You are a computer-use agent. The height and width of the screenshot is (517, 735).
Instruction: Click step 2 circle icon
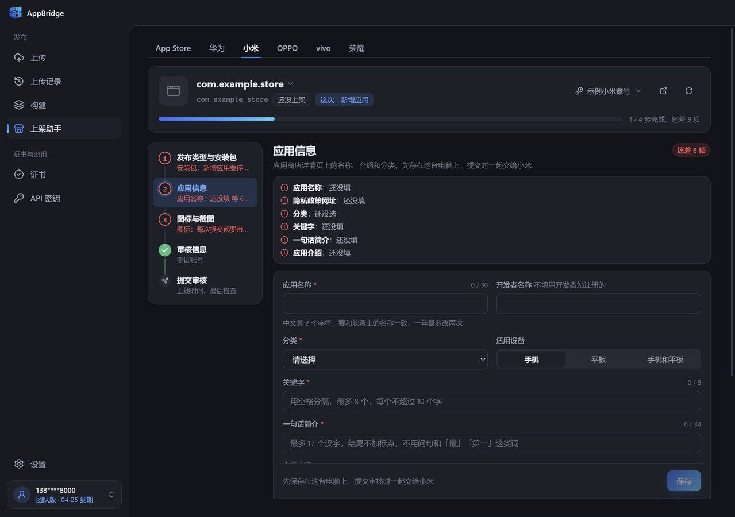point(165,188)
